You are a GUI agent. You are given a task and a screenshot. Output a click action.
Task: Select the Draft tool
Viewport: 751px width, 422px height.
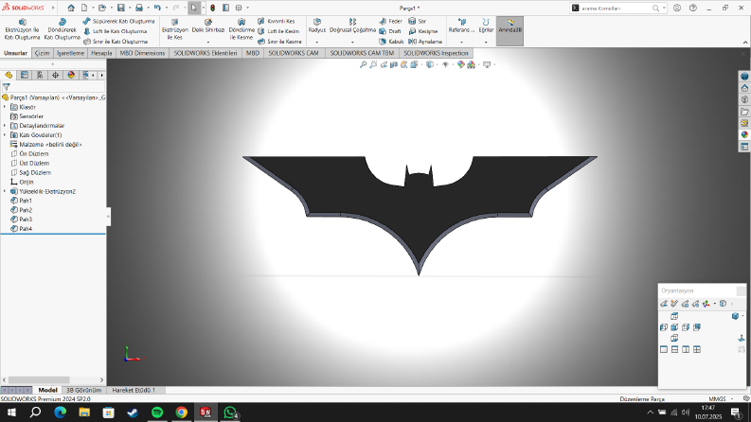point(390,31)
